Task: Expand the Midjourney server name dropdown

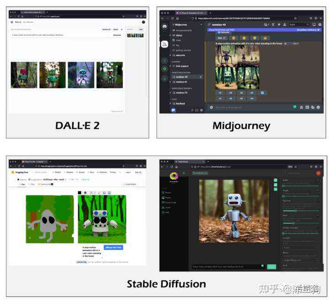Action: tap(201, 25)
